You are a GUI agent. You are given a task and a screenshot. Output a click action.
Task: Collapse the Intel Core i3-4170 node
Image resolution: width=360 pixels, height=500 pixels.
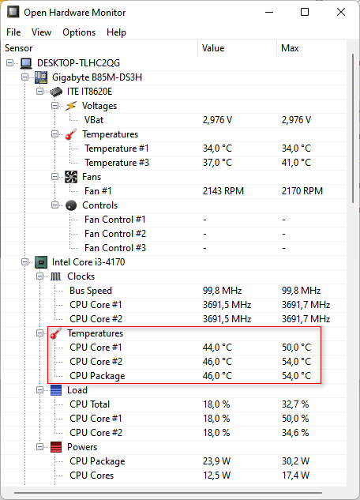24,262
